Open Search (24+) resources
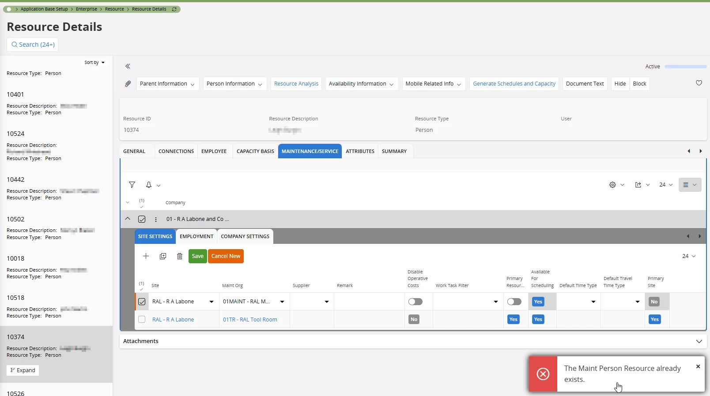Image resolution: width=710 pixels, height=396 pixels. pos(33,45)
